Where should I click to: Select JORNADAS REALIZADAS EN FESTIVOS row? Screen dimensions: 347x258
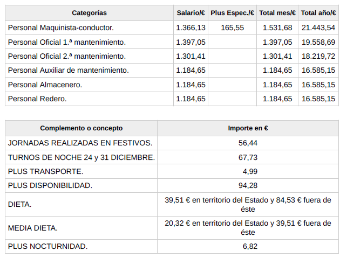coord(80,143)
